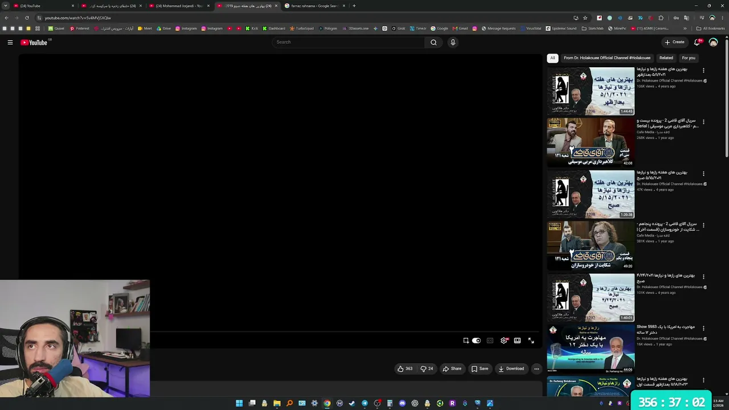The width and height of the screenshot is (729, 410).
Task: Reload the page in Chrome
Action: pyautogui.click(x=27, y=18)
